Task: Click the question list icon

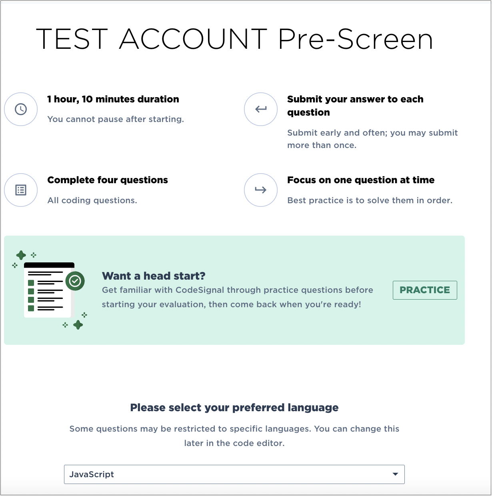Action: click(21, 190)
